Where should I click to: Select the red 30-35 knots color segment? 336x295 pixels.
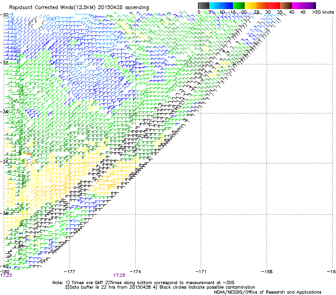[274, 5]
